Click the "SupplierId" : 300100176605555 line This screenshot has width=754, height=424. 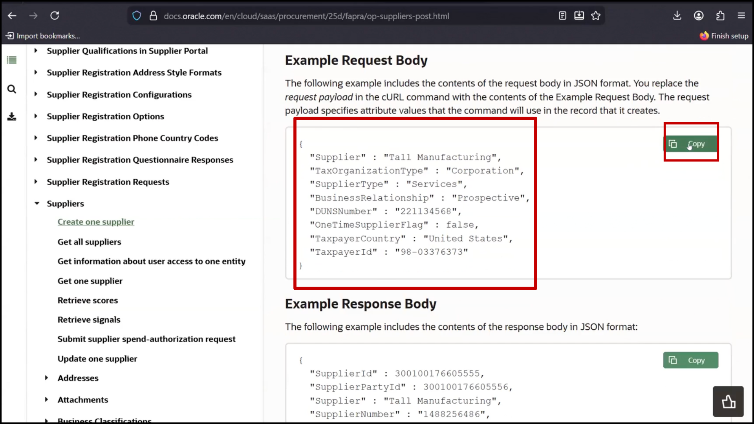point(397,374)
